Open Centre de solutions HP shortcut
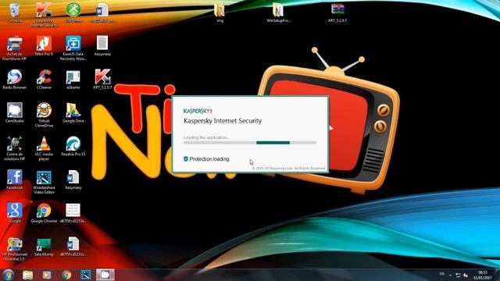 14,148
